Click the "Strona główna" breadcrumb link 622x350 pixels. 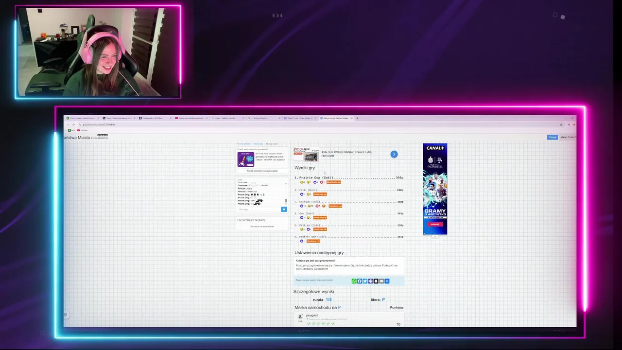(243, 144)
